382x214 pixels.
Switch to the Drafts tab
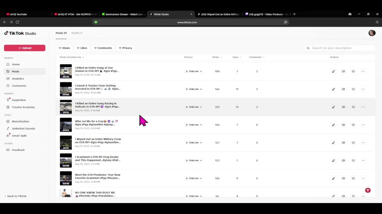click(77, 33)
